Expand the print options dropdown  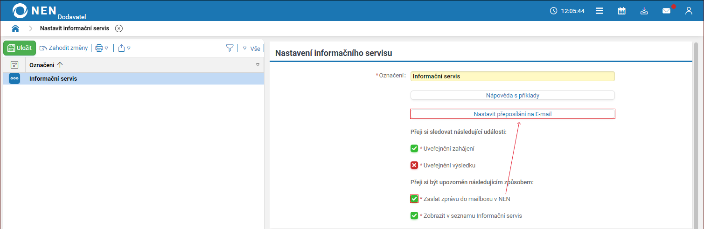(x=102, y=48)
